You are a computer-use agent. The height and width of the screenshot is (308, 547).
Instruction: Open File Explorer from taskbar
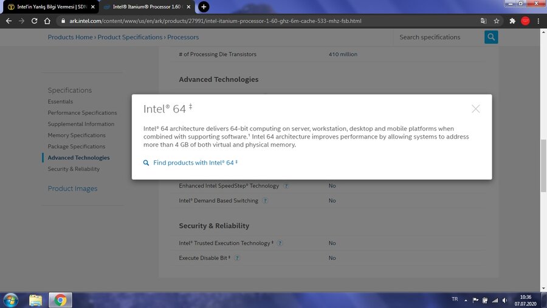(x=35, y=300)
